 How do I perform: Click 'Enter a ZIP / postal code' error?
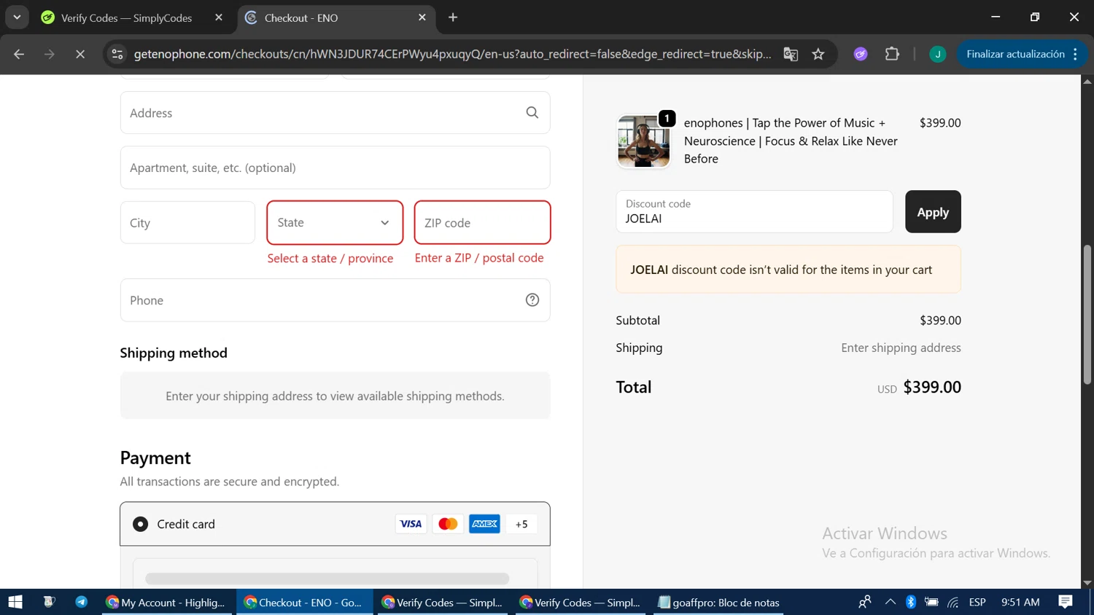(x=479, y=258)
